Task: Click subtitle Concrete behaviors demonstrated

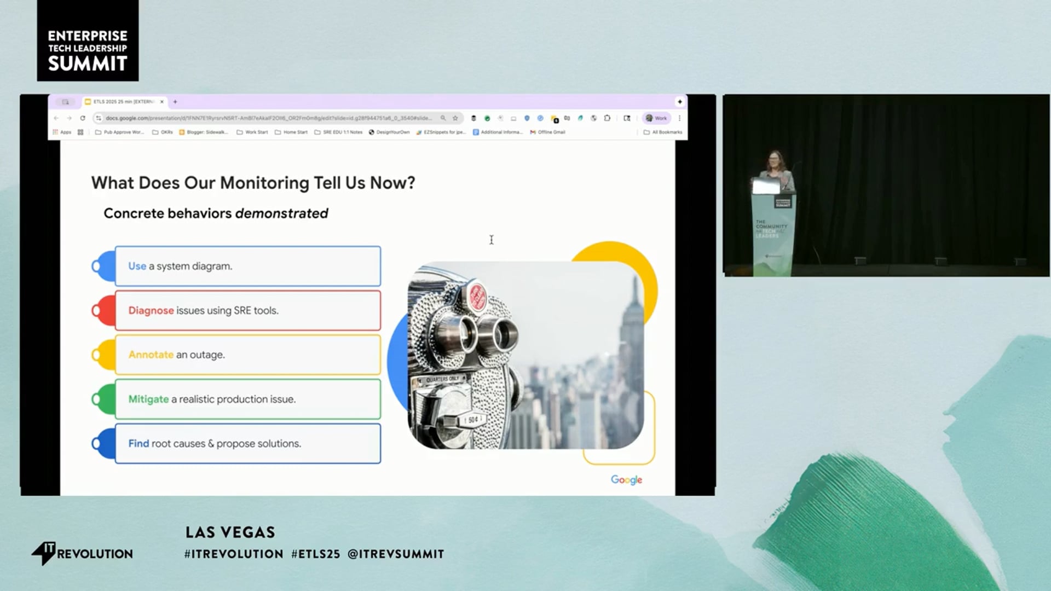Action: (216, 213)
